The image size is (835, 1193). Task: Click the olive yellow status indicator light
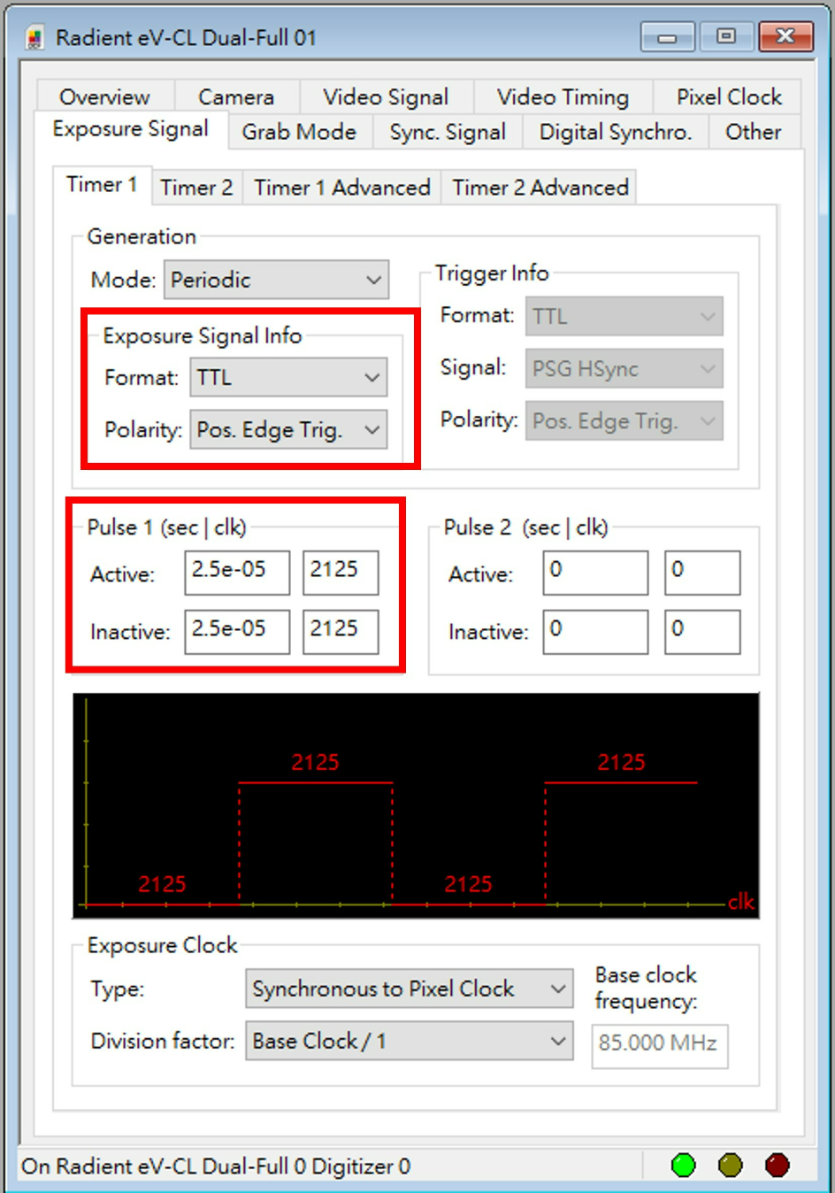click(731, 1166)
